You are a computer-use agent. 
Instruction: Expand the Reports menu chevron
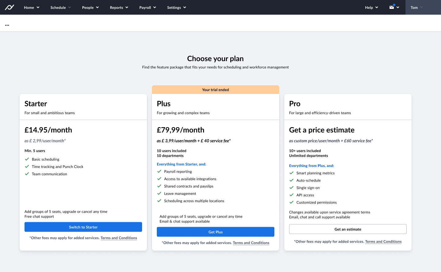tap(127, 8)
